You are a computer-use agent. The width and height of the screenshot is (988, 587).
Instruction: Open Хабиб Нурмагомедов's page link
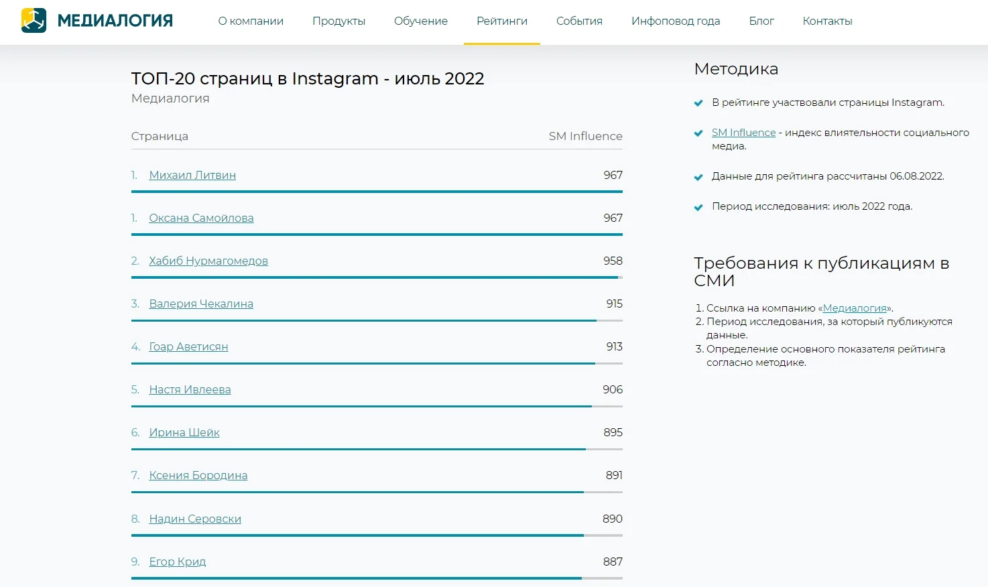[x=208, y=261]
